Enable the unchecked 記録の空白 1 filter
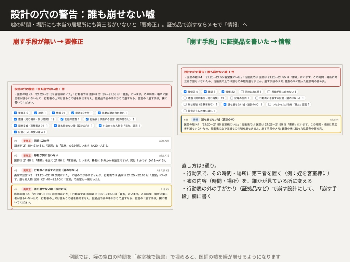 (x=231, y=98)
